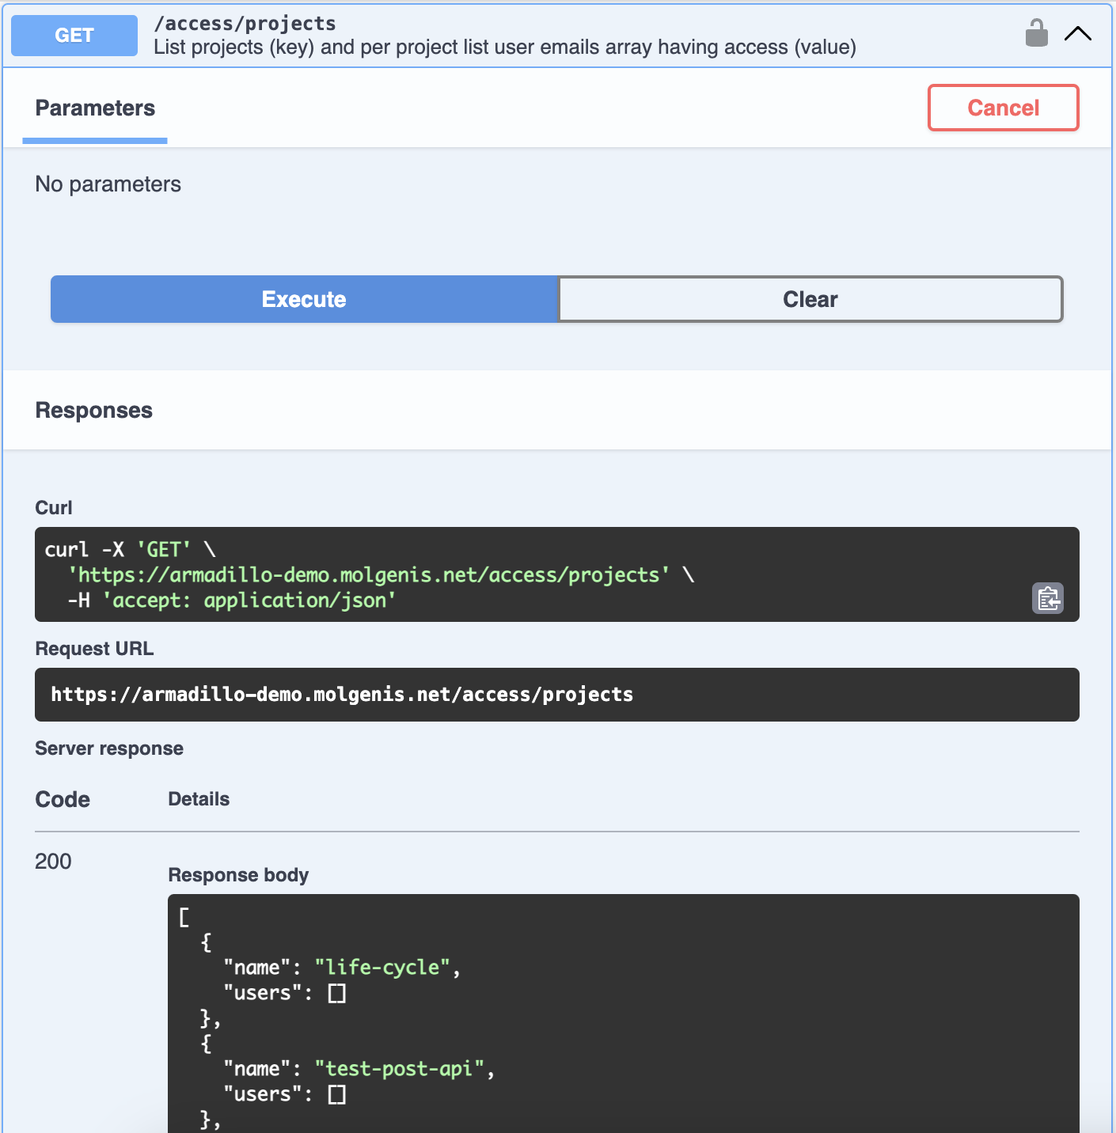Click the users array under life-cycle
1116x1133 pixels.
(x=337, y=993)
